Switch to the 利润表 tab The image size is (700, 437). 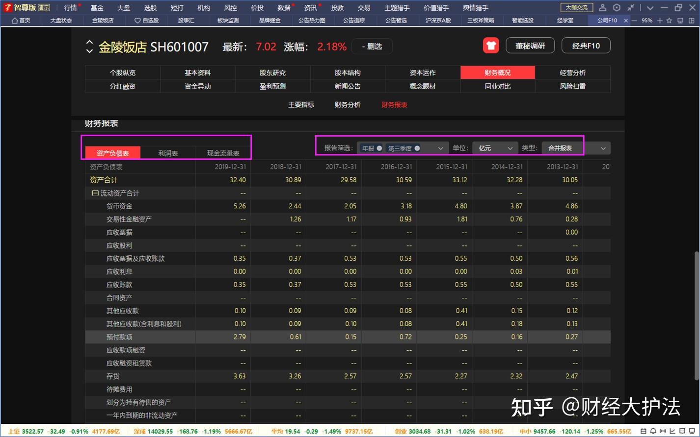click(x=167, y=152)
